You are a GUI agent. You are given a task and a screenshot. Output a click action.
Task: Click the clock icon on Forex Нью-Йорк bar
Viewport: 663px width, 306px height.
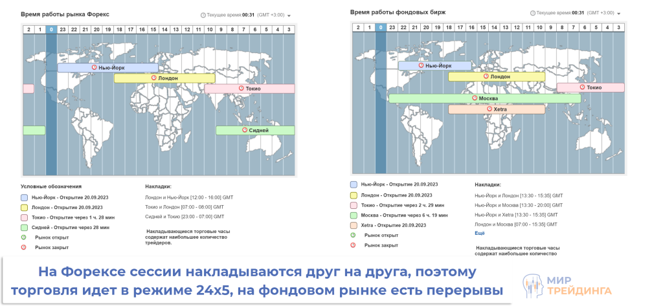point(94,67)
